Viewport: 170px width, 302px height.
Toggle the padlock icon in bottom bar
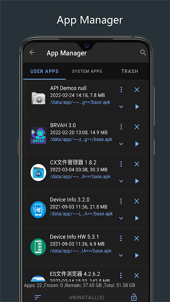coord(134,297)
